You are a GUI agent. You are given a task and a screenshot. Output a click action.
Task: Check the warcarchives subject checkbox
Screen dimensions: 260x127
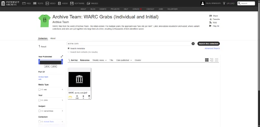(x=39, y=111)
